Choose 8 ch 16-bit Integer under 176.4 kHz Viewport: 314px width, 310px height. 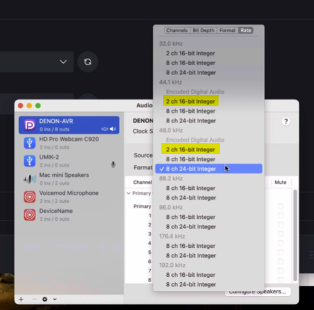point(209,246)
